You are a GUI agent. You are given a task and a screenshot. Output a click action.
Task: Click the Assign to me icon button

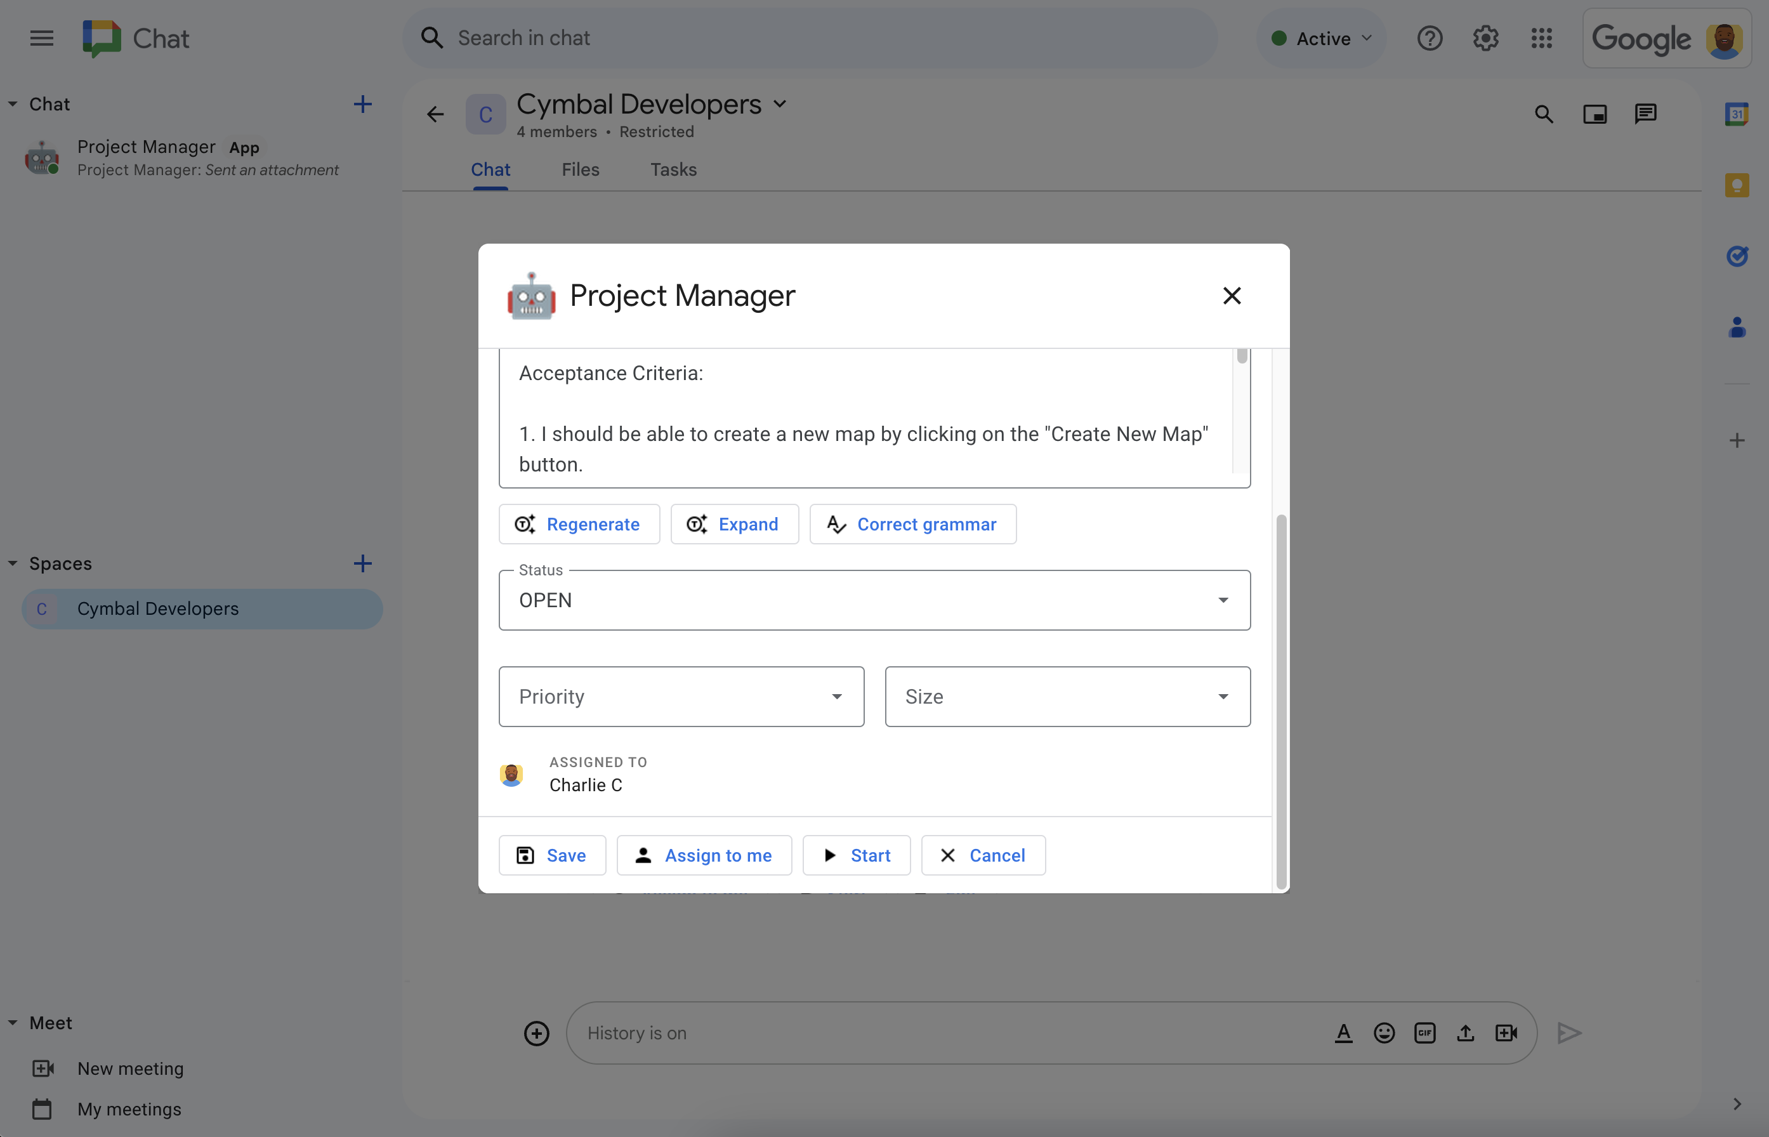point(642,855)
